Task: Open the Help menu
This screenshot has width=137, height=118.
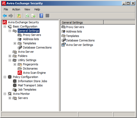Action: click(x=37, y=9)
